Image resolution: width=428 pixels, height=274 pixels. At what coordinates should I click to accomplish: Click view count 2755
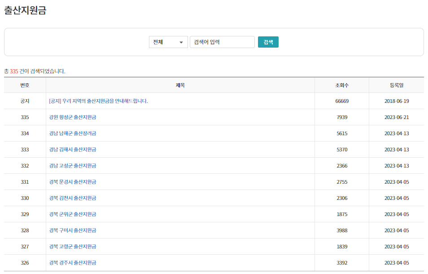[342, 182]
